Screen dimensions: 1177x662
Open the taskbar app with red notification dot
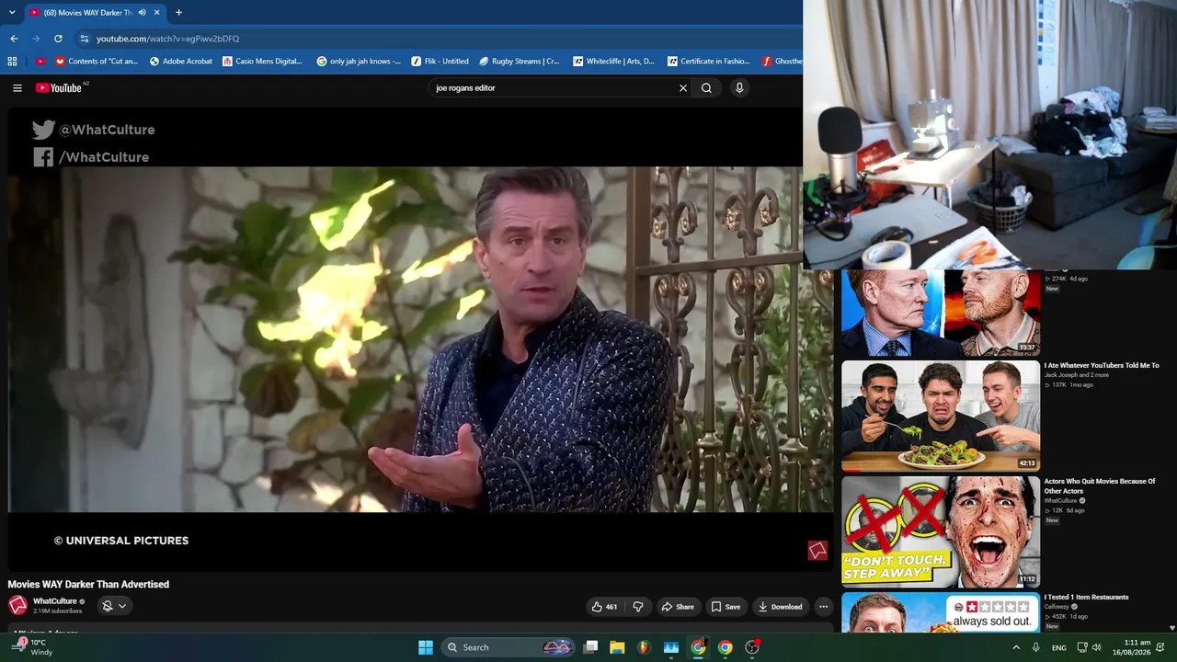pos(752,647)
